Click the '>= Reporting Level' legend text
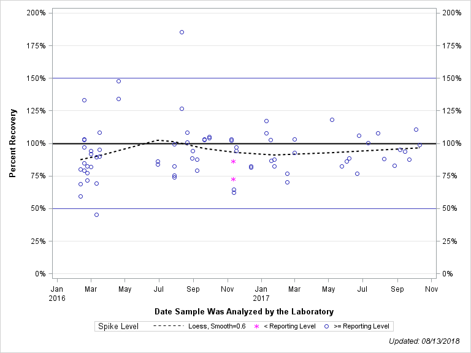 pyautogui.click(x=361, y=326)
